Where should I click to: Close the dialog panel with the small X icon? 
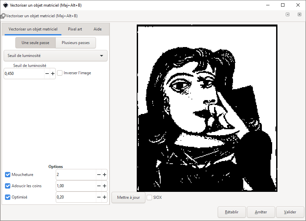pyautogui.click(x=299, y=15)
